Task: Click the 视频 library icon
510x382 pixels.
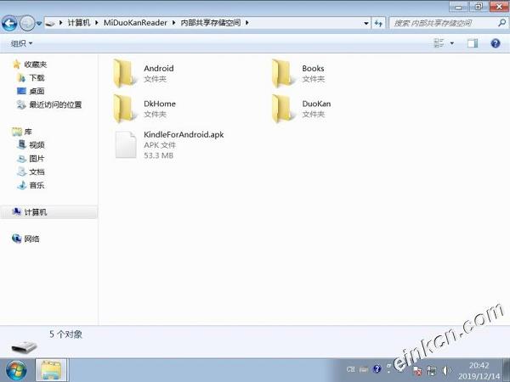Action: click(21, 144)
